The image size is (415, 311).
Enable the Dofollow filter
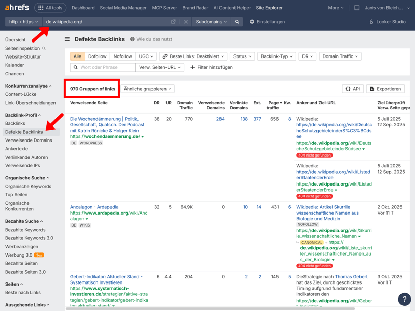coord(97,56)
